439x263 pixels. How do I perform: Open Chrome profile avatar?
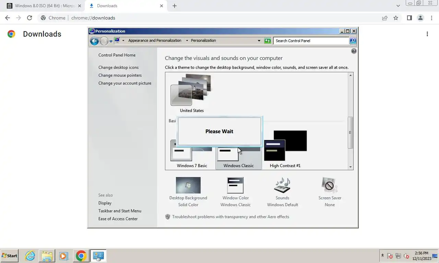click(420, 18)
